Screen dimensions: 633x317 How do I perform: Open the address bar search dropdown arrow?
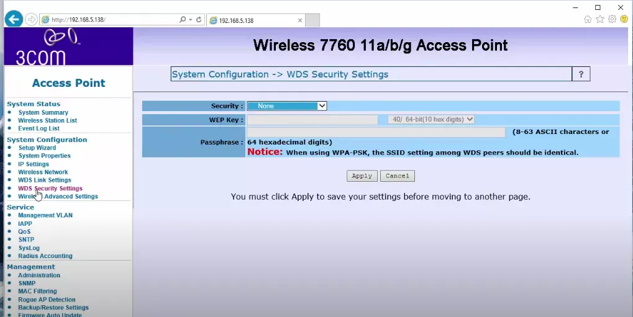click(191, 19)
